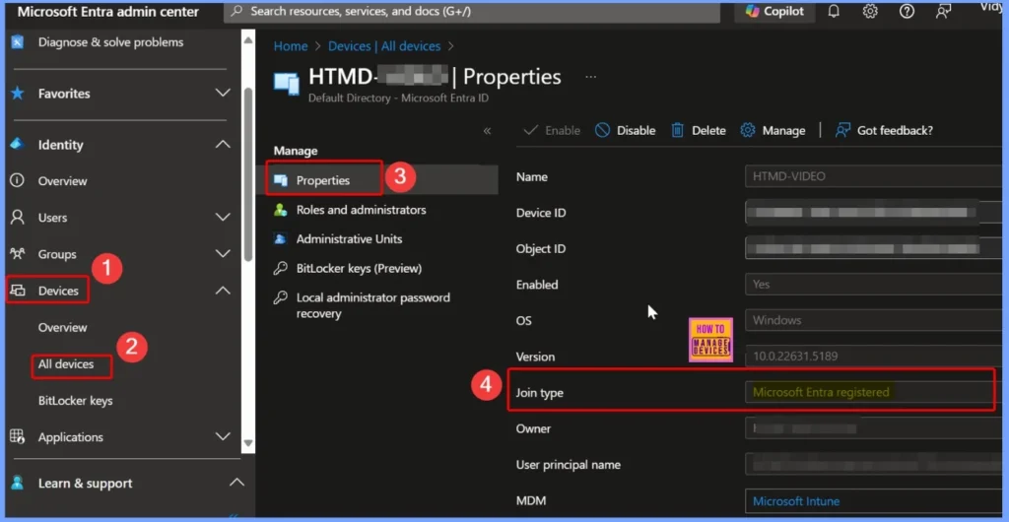Click Microsoft Entra admin center title
This screenshot has width=1009, height=522.
tap(108, 12)
